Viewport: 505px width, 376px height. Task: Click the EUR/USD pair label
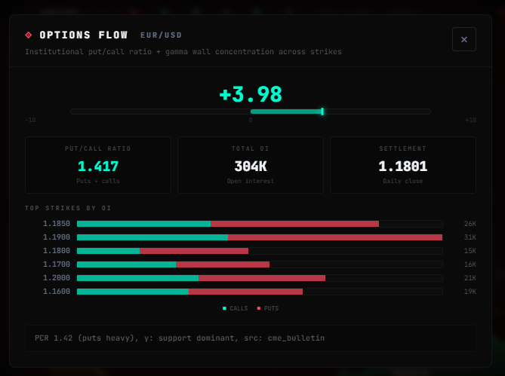pyautogui.click(x=161, y=35)
